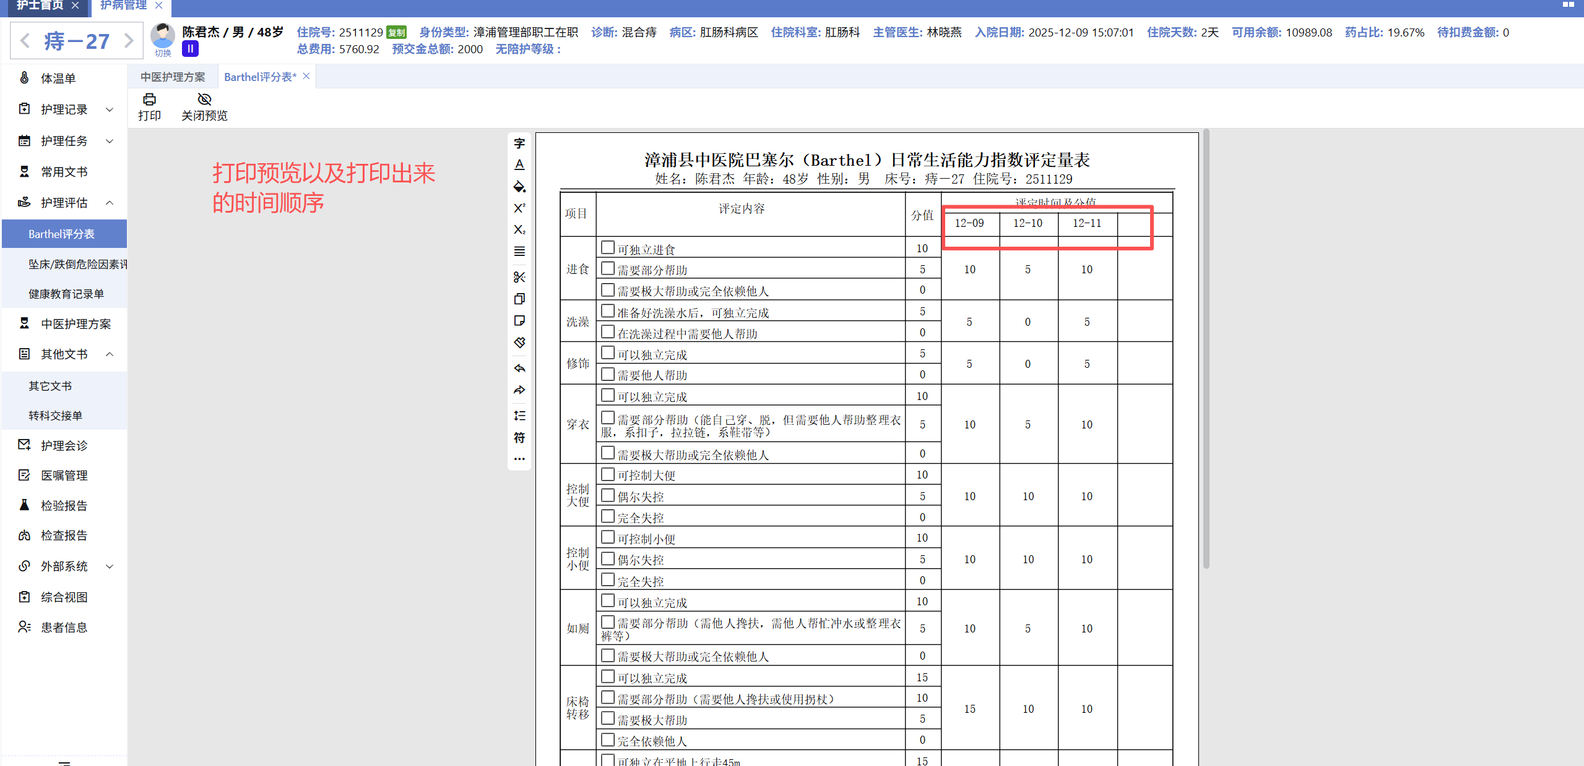Select the superscript X² icon
Image resolution: width=1584 pixels, height=766 pixels.
(x=519, y=208)
